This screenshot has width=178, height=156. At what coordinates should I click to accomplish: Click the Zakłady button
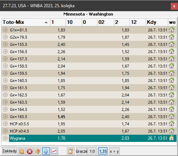click(9, 151)
